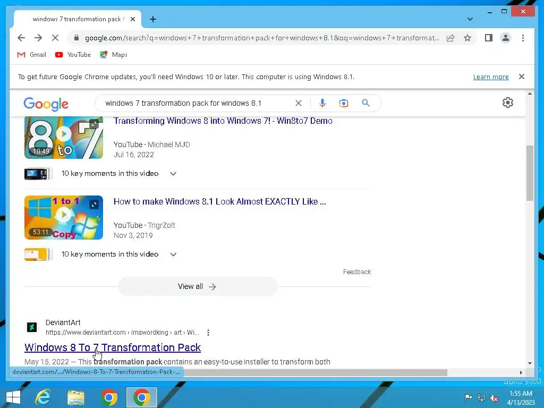Select the active Chrome taskbar window
Viewport: 544px width, 408px height.
tap(141, 397)
